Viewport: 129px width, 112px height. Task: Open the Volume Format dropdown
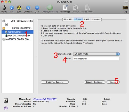[96, 54]
